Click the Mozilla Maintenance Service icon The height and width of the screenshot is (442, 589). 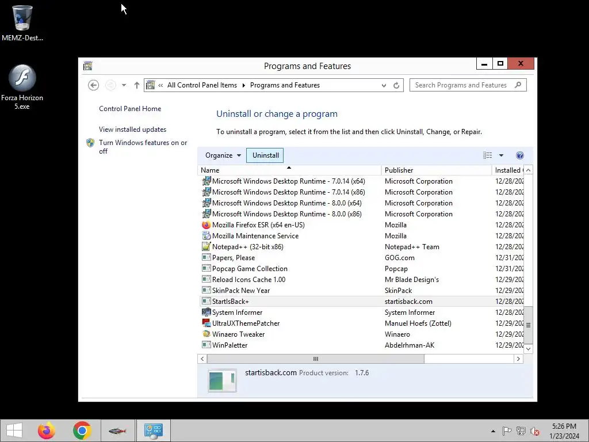[x=206, y=235]
